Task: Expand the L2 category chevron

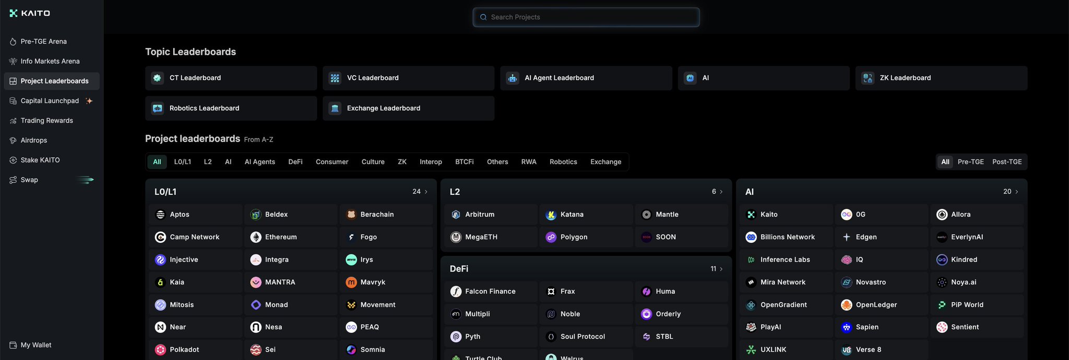Action: (721, 192)
